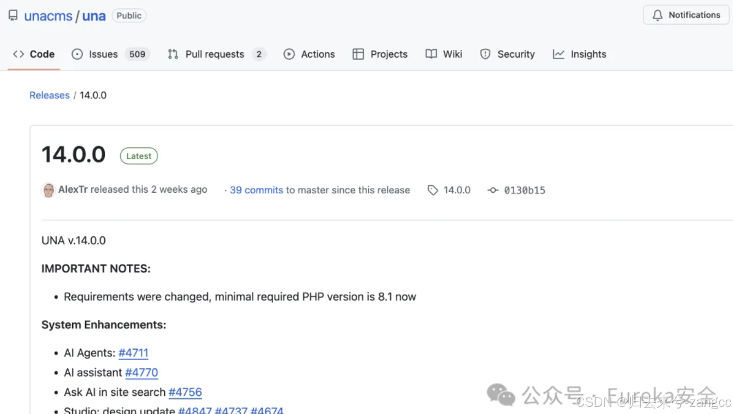Open the AlexTr author link
The width and height of the screenshot is (733, 414).
[73, 189]
